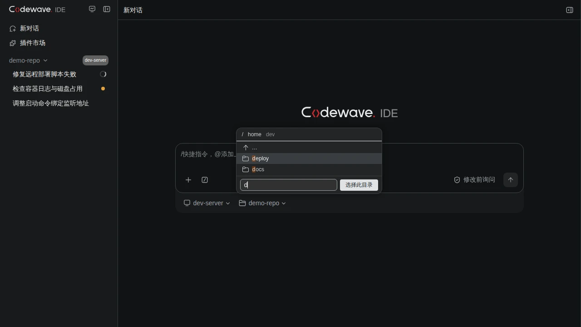
Task: Go up one directory via the "..." row
Action: (x=309, y=148)
